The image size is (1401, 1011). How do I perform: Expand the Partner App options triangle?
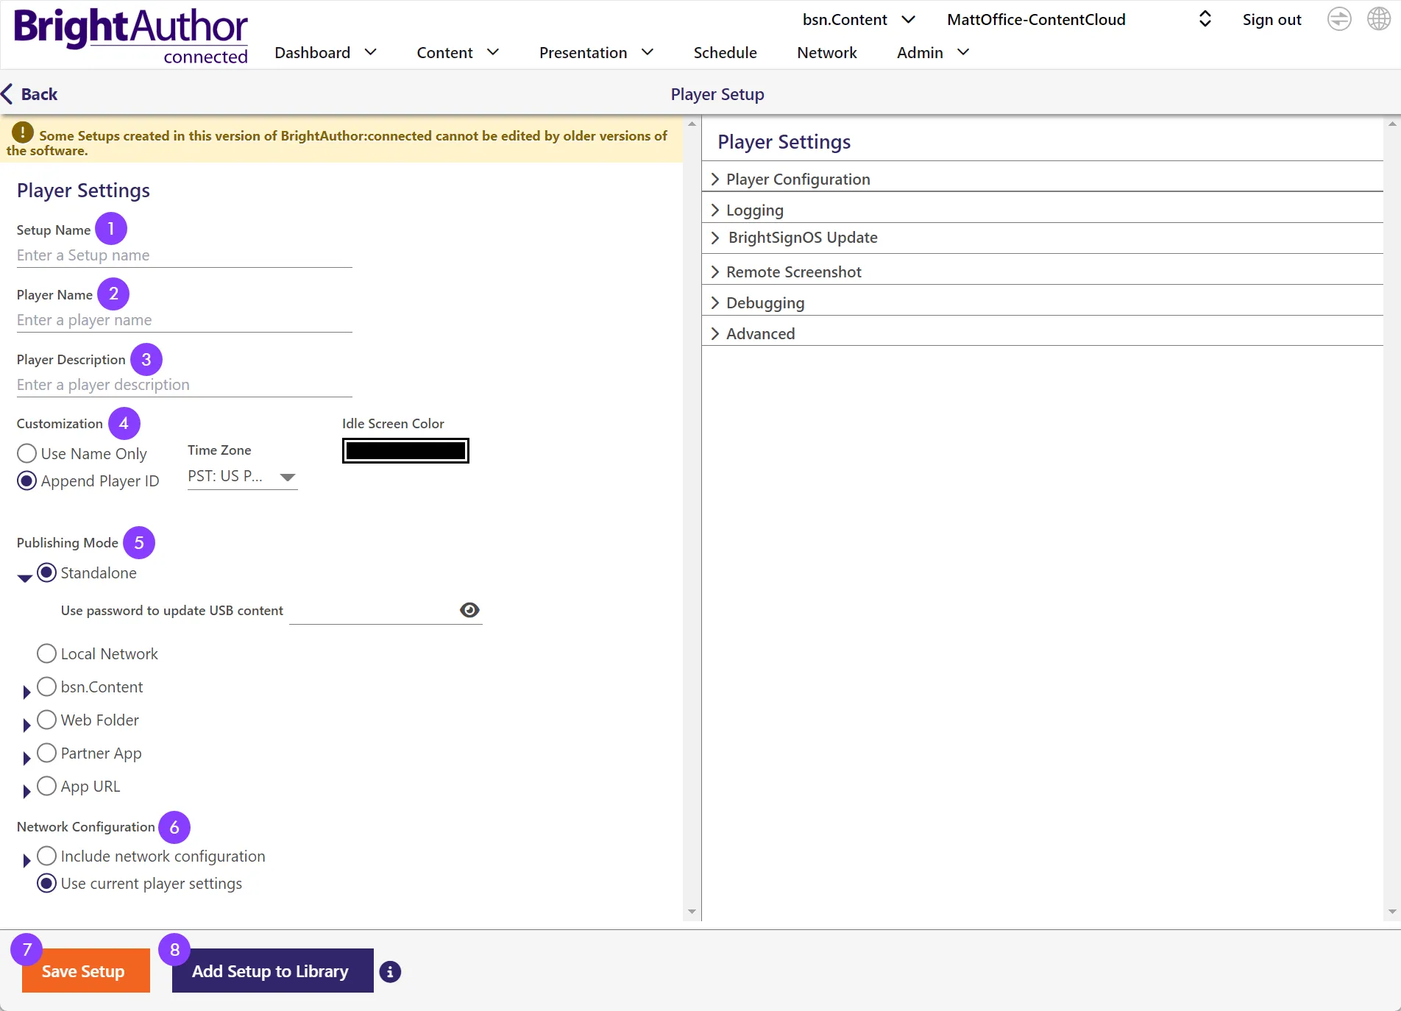(x=26, y=758)
